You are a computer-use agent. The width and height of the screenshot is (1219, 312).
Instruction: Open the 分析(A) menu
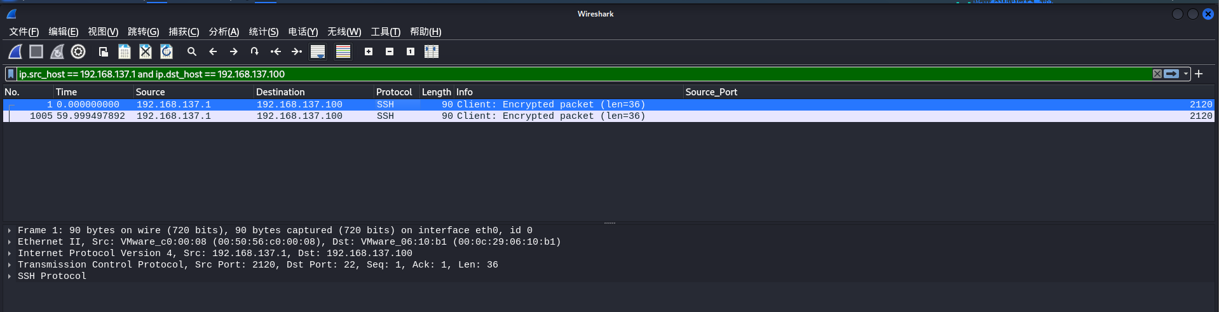pos(224,32)
